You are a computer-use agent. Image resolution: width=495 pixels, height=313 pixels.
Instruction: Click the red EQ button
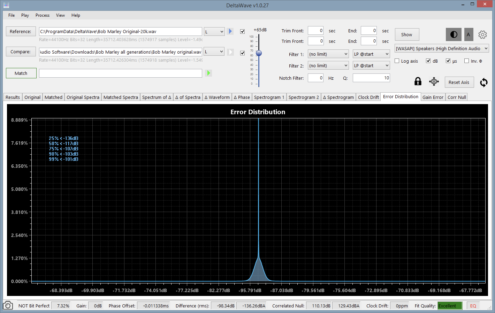point(473,306)
